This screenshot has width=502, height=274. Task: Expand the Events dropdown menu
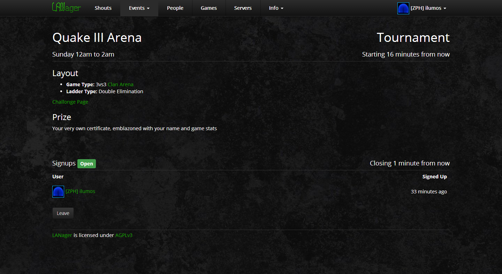tap(139, 8)
